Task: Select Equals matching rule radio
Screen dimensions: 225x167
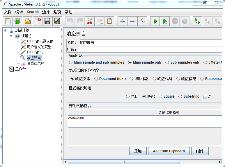Action: (166, 96)
